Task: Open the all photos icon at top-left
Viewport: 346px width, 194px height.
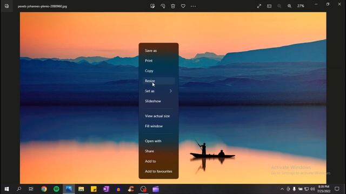Action: [x=6, y=6]
